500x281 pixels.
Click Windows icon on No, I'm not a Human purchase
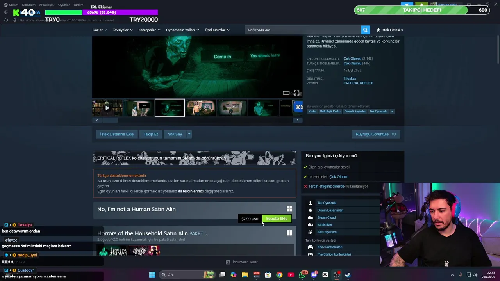[x=289, y=209]
